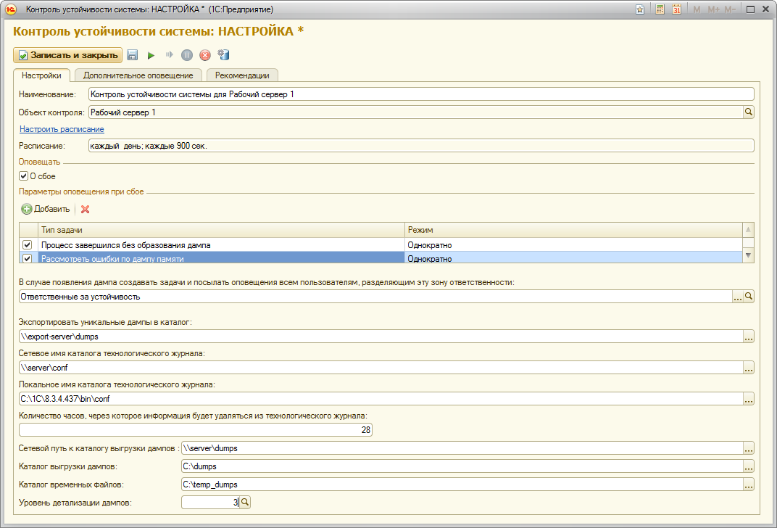The width and height of the screenshot is (777, 528).
Task: Open lookup for 'Объект контроля' field
Action: (x=749, y=112)
